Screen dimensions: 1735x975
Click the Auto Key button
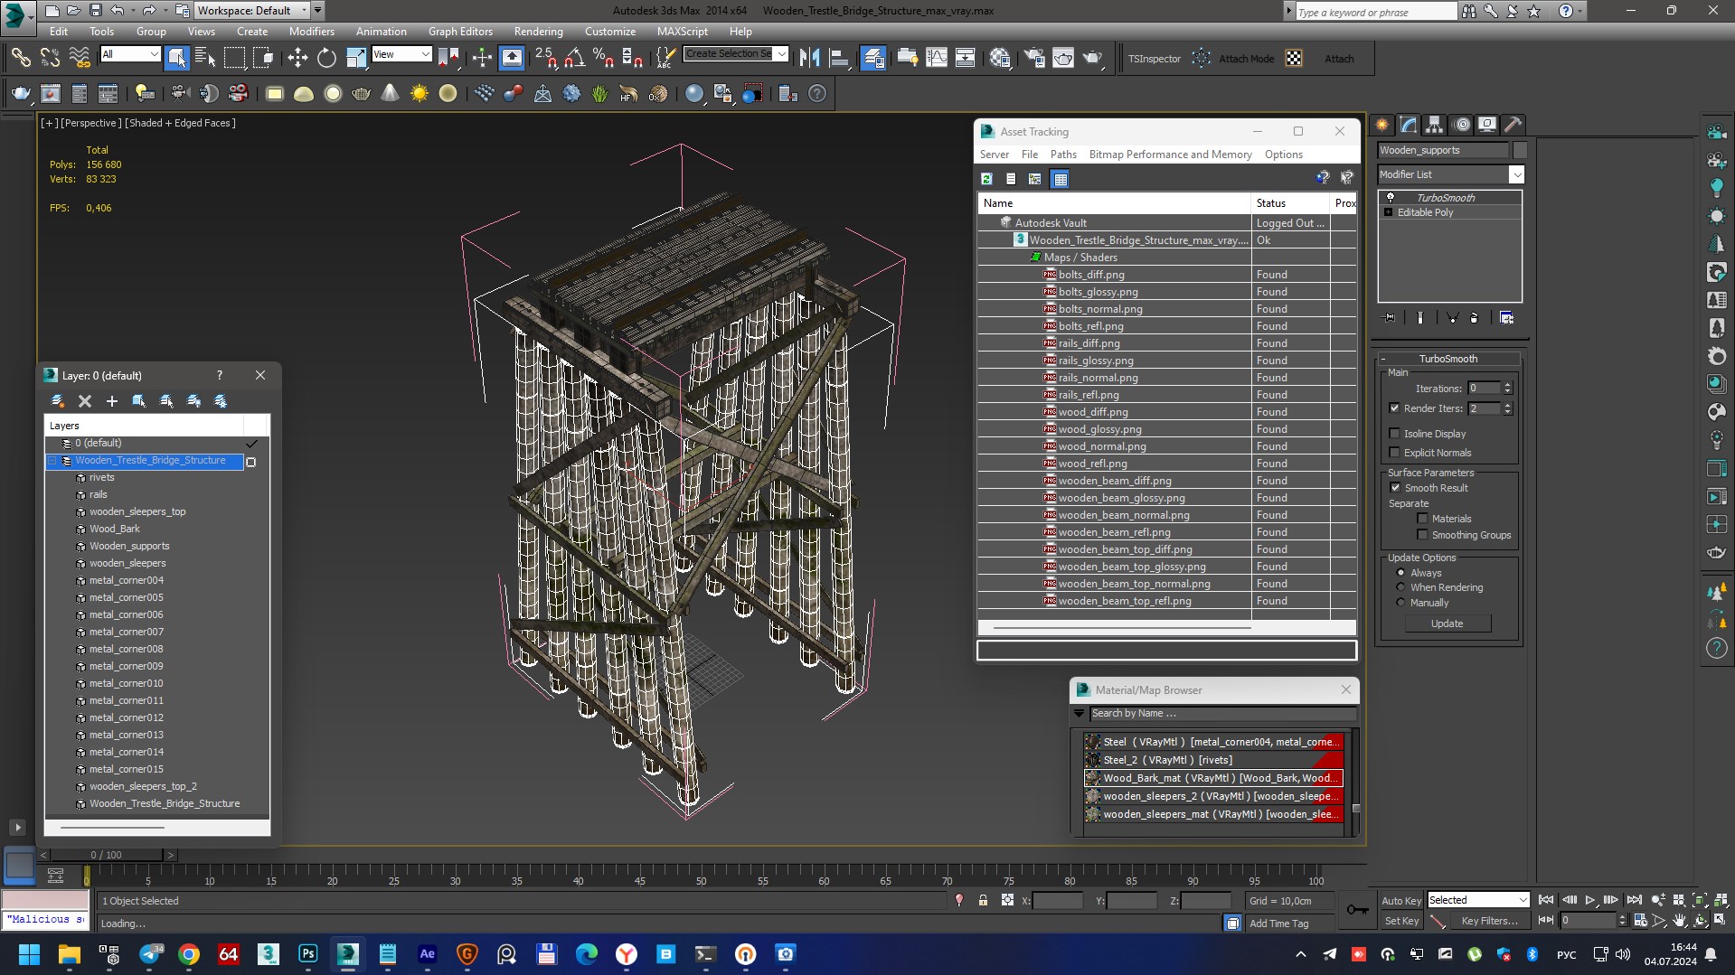point(1400,900)
